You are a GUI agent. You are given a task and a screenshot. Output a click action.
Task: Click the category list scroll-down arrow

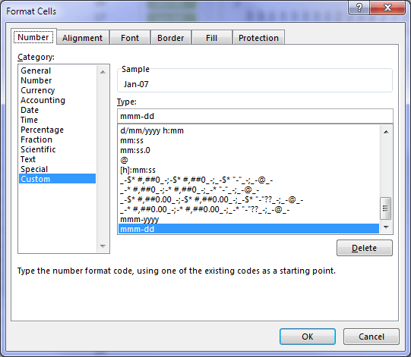point(103,246)
